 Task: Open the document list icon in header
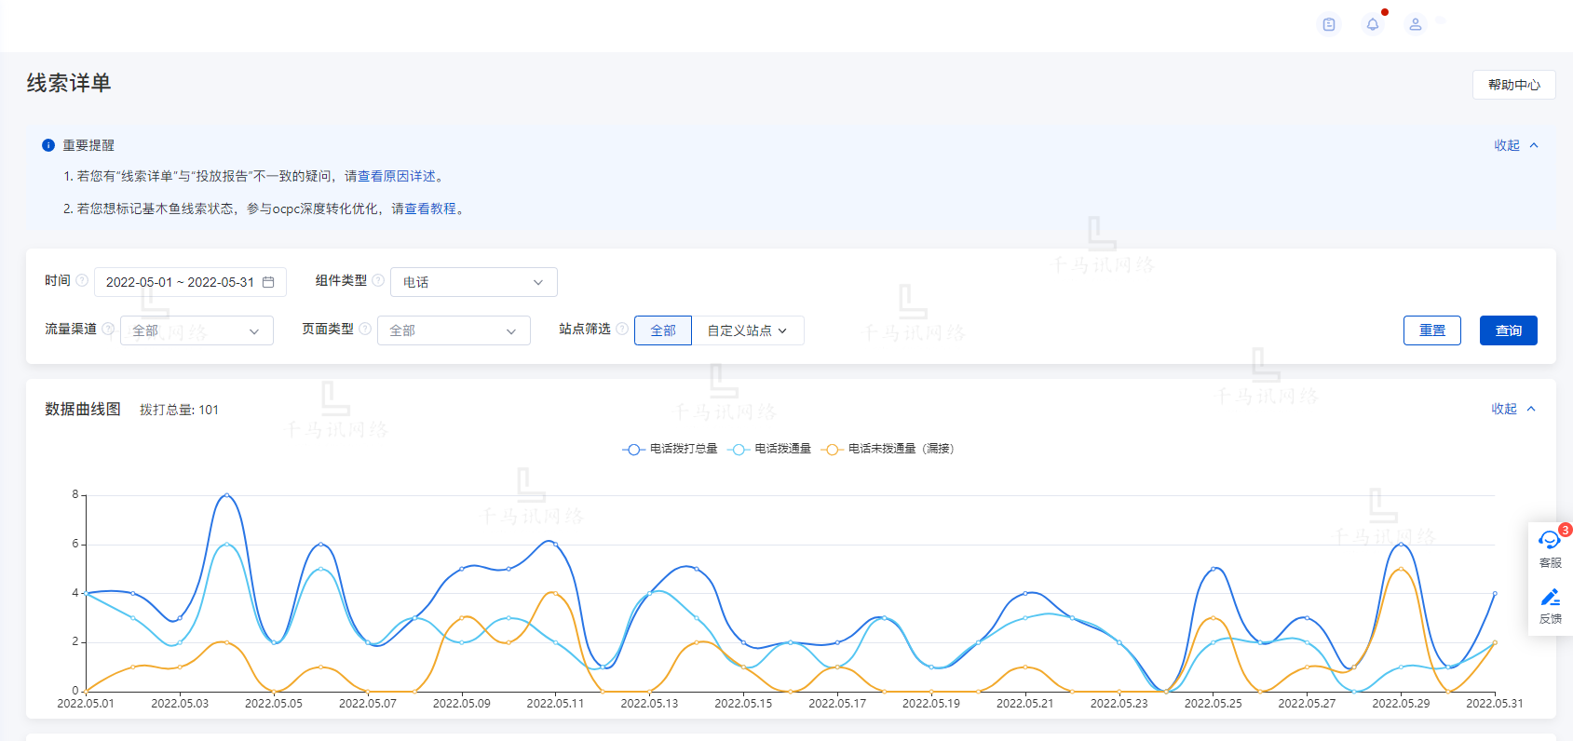pyautogui.click(x=1329, y=24)
